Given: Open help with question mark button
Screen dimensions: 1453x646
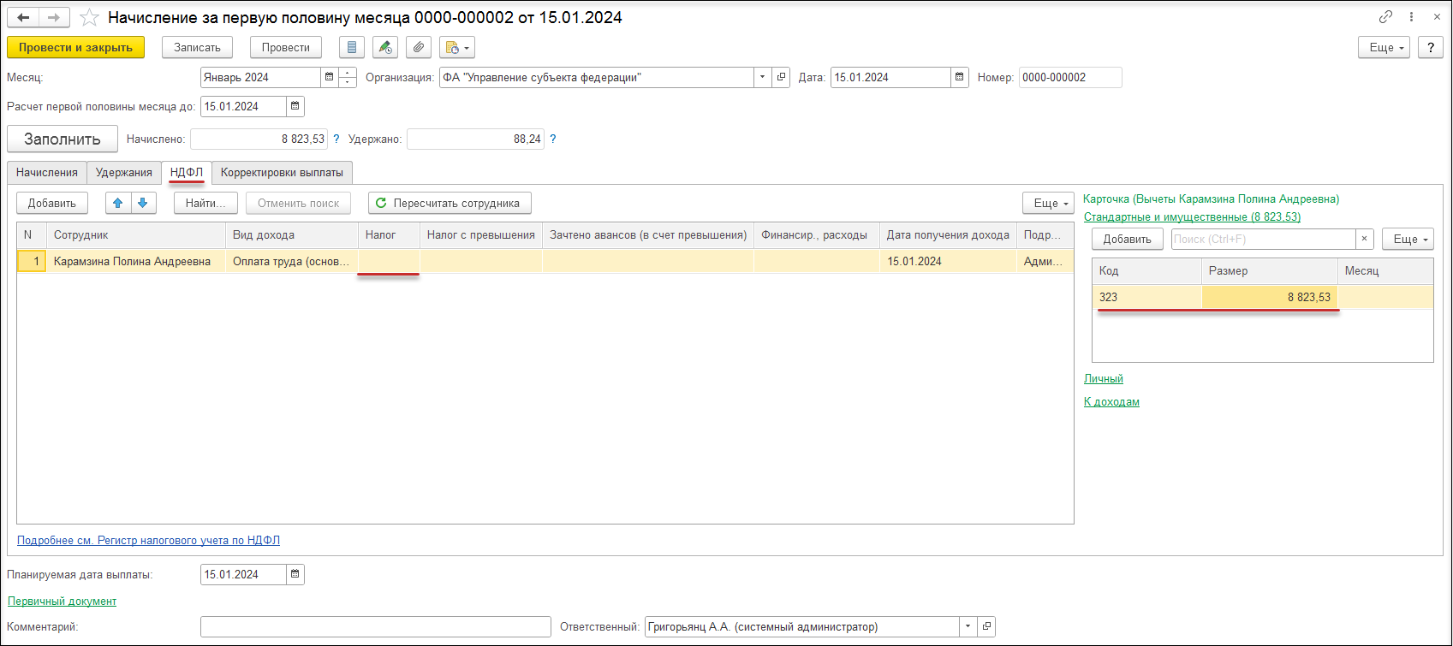Looking at the screenshot, I should click(x=1431, y=48).
